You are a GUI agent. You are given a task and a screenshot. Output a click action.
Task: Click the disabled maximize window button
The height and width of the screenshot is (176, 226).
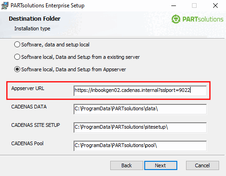point(194,6)
